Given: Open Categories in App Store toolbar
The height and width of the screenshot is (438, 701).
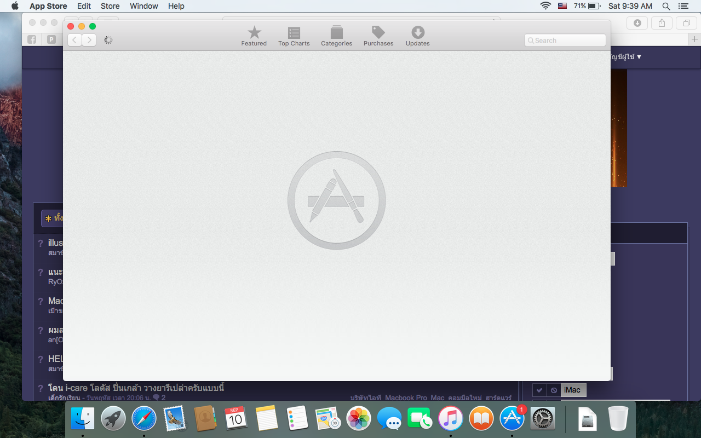Looking at the screenshot, I should (336, 36).
